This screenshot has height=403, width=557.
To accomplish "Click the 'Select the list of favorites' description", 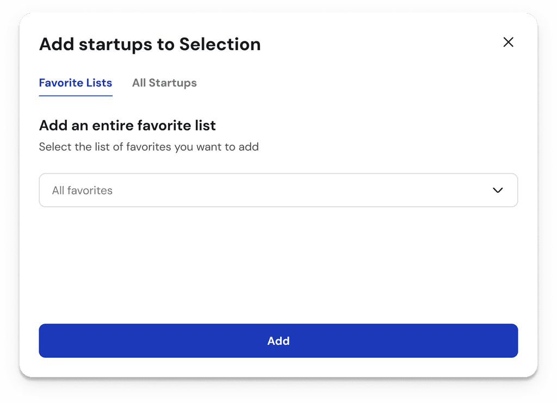I will tap(148, 147).
